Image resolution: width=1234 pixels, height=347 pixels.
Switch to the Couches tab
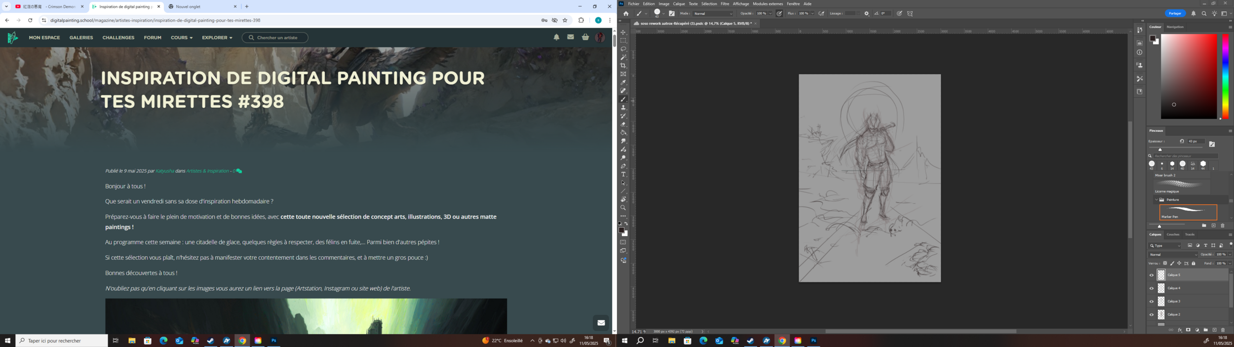point(1173,235)
